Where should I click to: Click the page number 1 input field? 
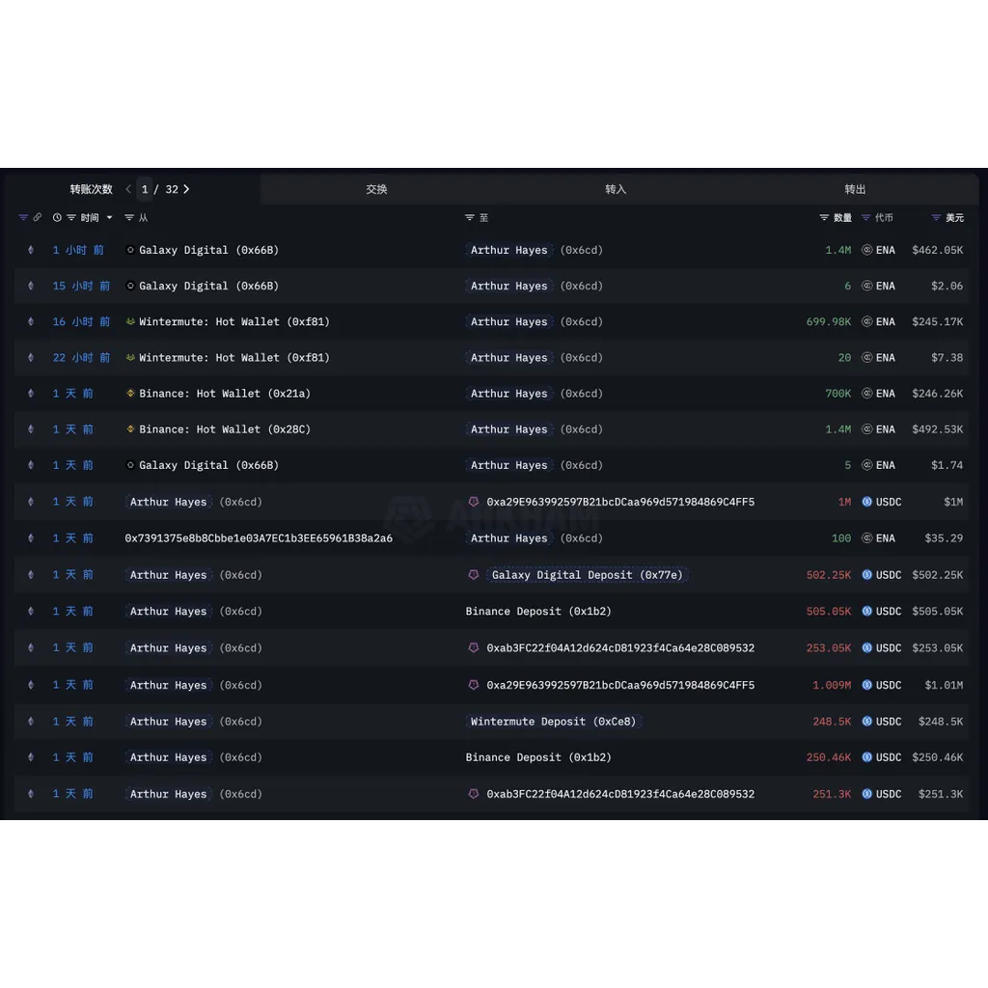click(x=145, y=189)
